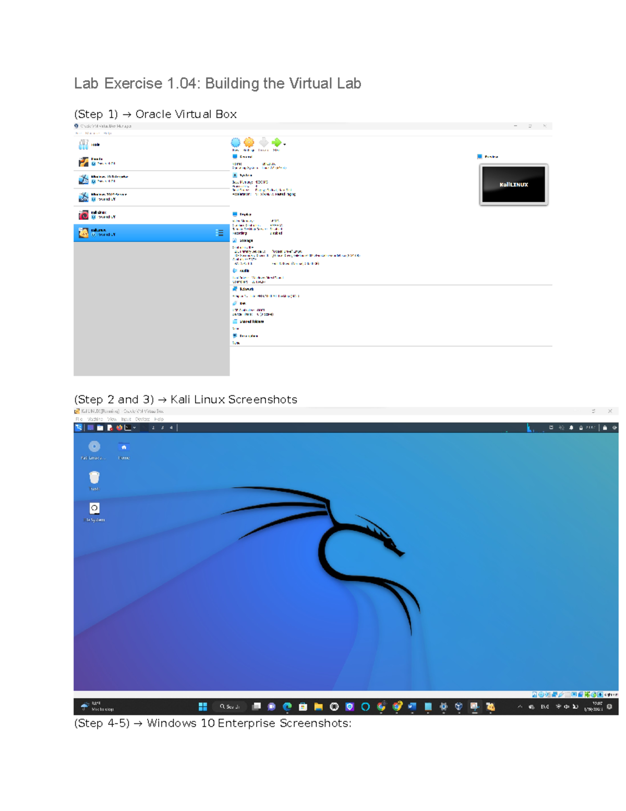Click the green Show arrow icon
This screenshot has width=626, height=811.
point(276,142)
